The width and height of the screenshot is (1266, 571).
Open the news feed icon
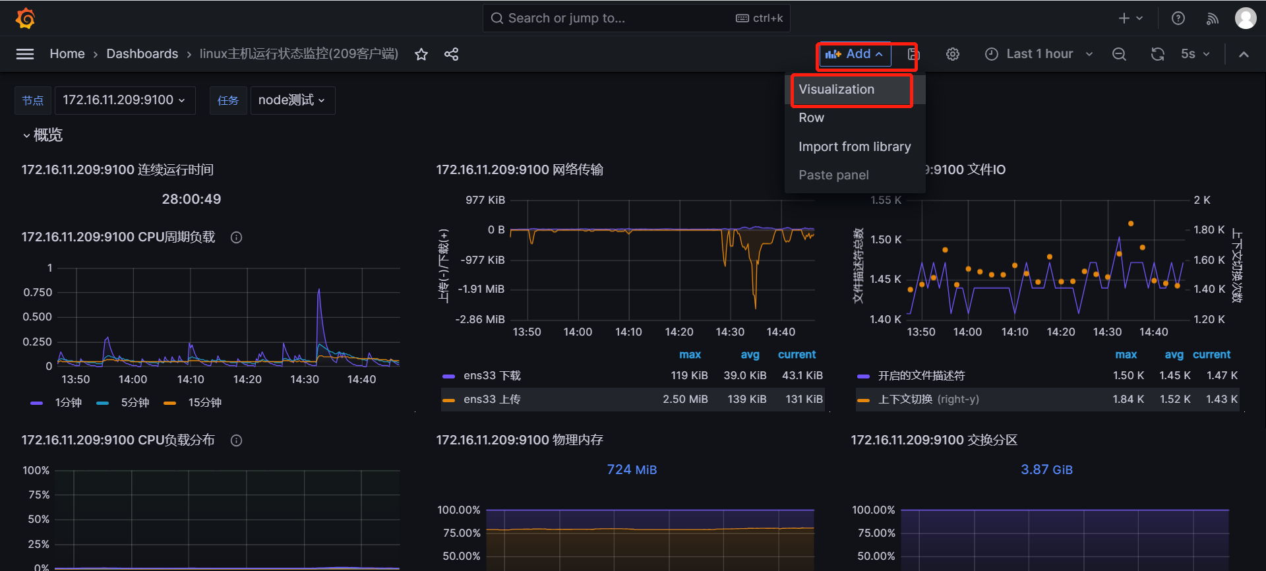(1212, 18)
